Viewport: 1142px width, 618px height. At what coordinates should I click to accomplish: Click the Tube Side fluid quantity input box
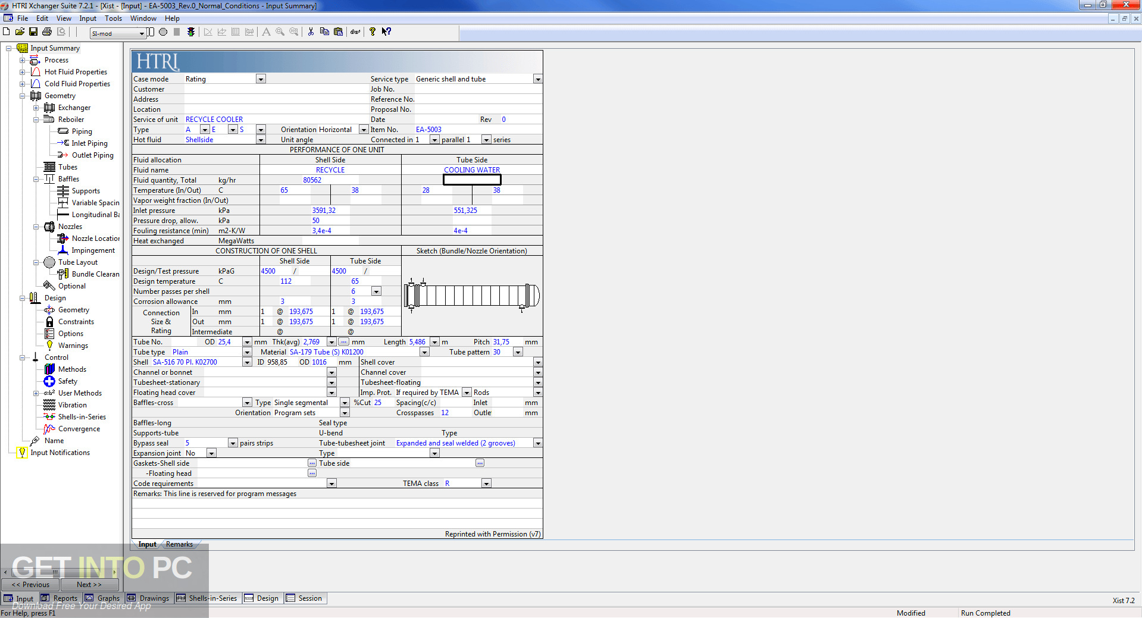(x=472, y=180)
